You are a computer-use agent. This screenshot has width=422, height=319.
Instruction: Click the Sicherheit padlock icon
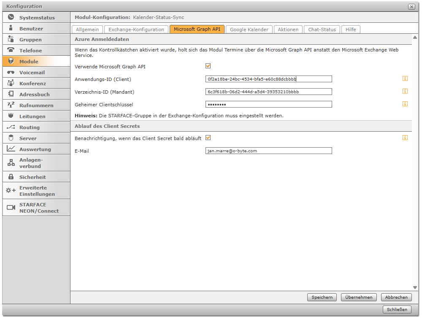tap(11, 177)
